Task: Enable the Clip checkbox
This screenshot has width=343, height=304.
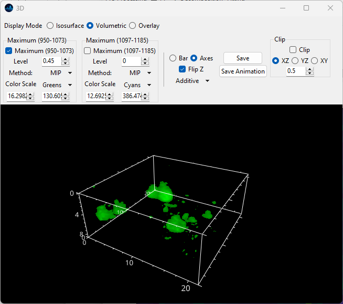Action: click(x=293, y=50)
